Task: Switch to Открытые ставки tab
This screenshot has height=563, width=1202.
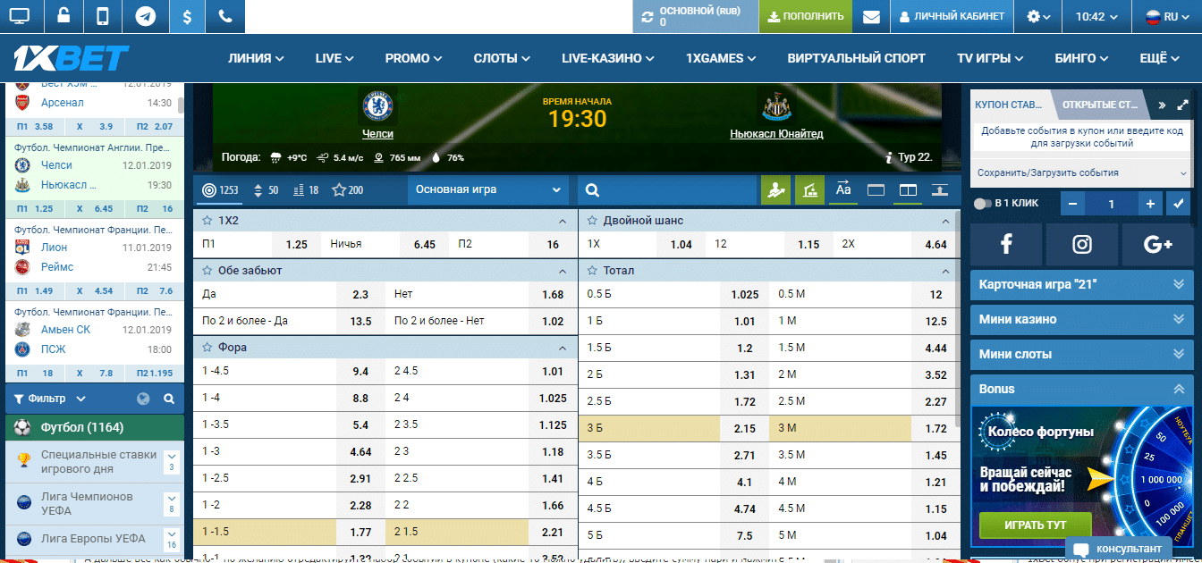Action: (1099, 105)
